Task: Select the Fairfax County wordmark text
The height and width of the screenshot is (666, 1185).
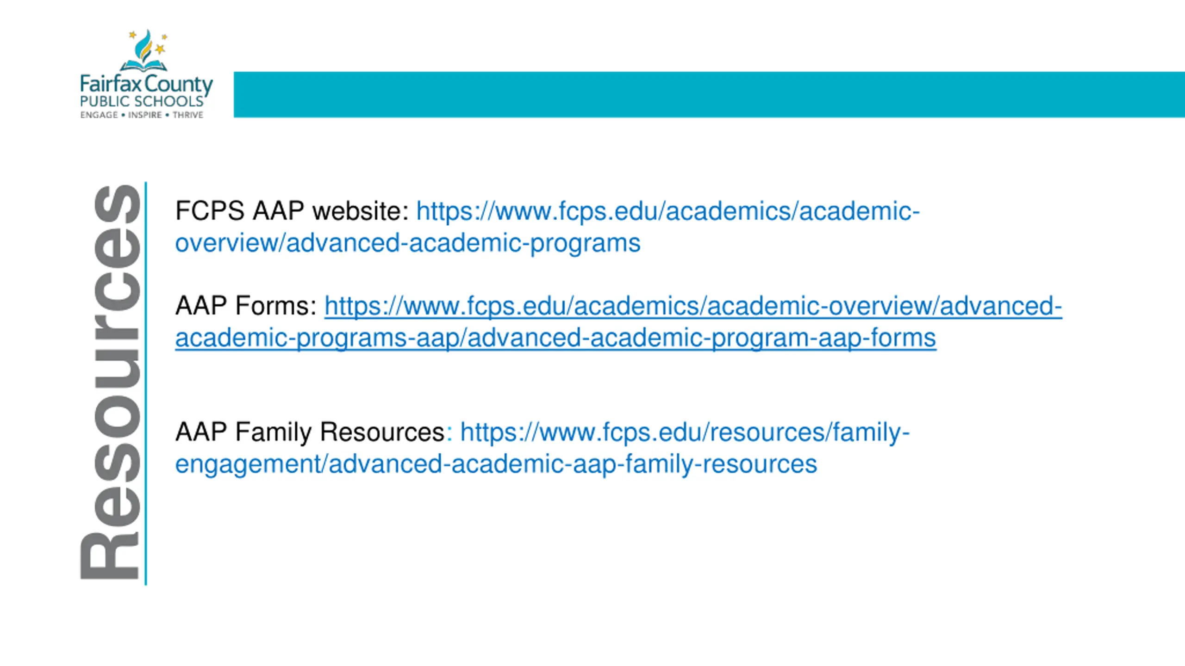Action: [x=146, y=85]
